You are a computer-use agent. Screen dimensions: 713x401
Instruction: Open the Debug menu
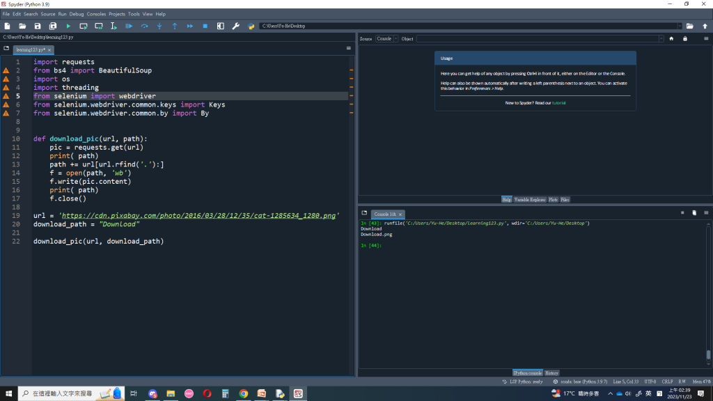tap(76, 14)
